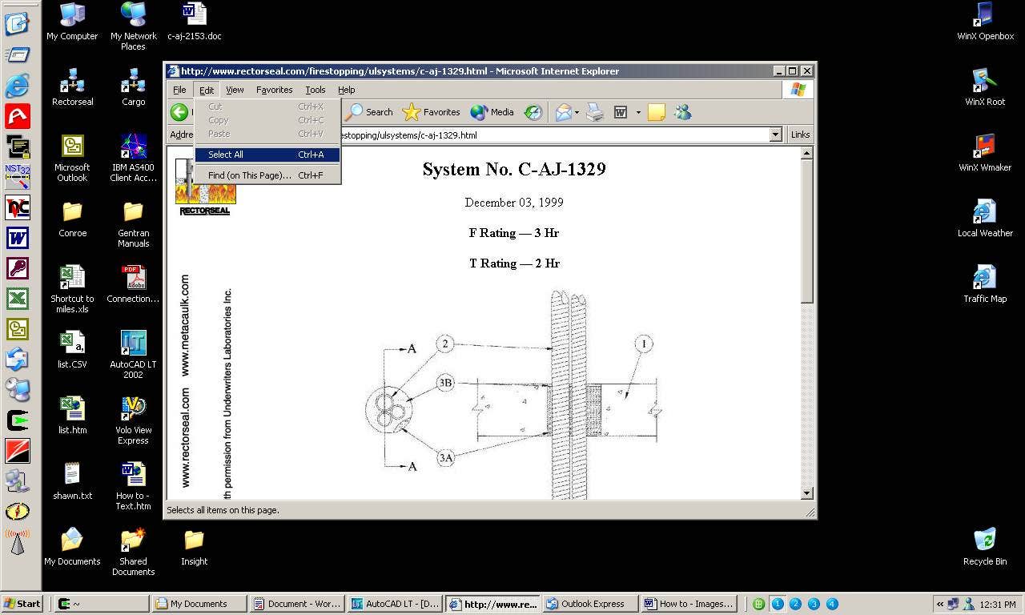Select Shared Documents desktop folder
1025x615 pixels.
tap(133, 552)
